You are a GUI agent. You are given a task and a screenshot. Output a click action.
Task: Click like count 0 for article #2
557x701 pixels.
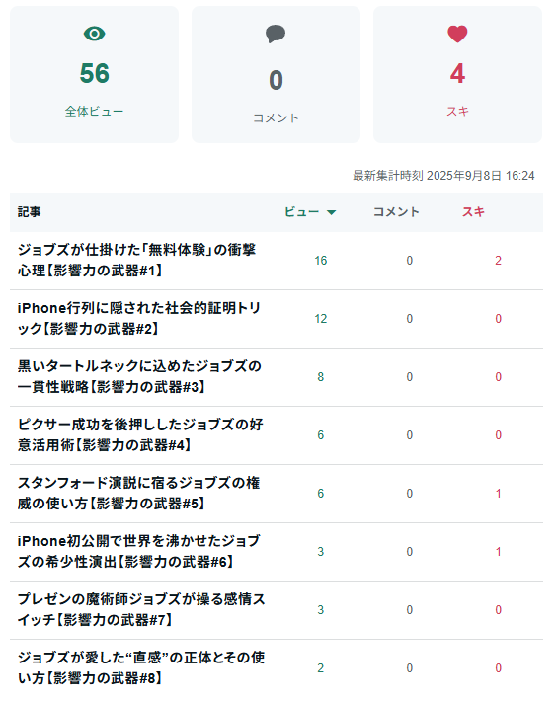pyautogui.click(x=498, y=319)
